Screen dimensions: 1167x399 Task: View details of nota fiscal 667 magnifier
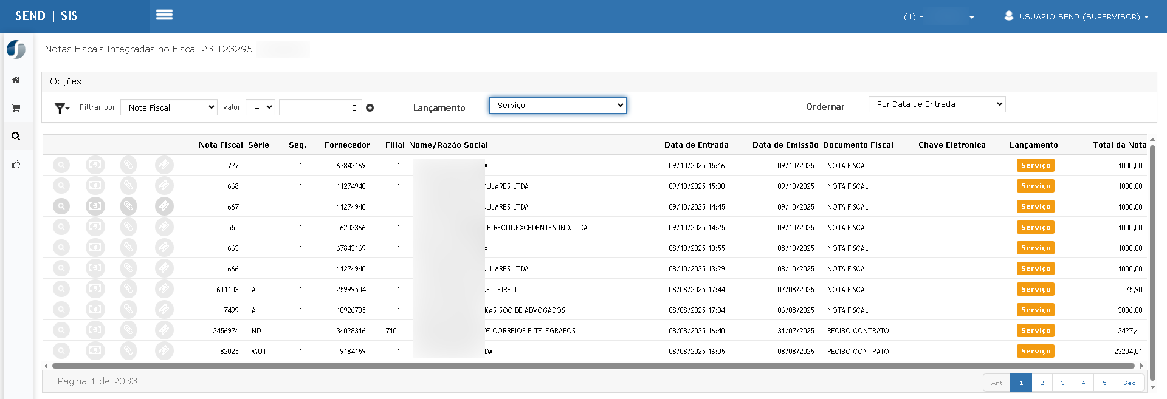point(61,206)
